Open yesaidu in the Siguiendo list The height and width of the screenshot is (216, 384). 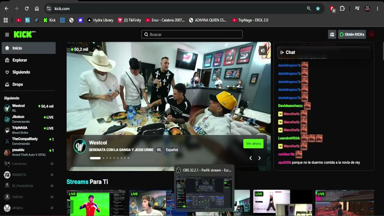28,152
